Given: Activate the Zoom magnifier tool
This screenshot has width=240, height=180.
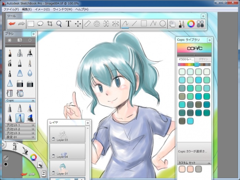Looking at the screenshot, I should [59, 24].
